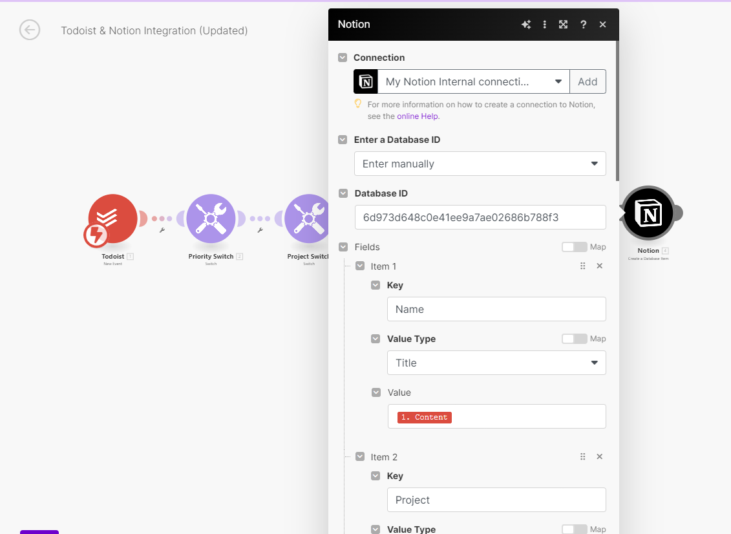Toggle the Map switch for Item 1 Value Type
Viewport: 731px width, 534px height.
pyautogui.click(x=575, y=339)
